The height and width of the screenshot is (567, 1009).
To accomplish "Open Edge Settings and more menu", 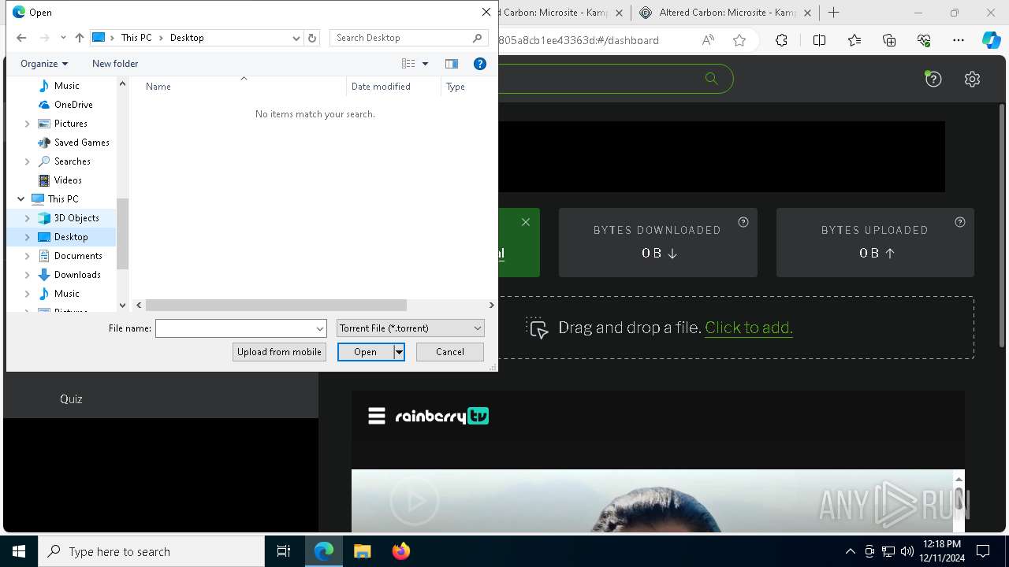I will (959, 40).
